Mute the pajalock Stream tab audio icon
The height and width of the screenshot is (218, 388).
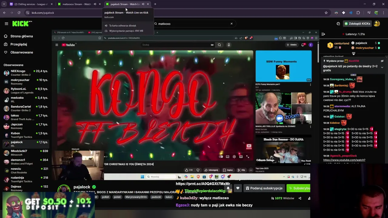(143, 4)
